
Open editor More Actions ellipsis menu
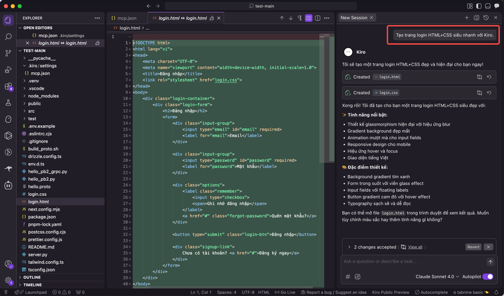coord(327,18)
